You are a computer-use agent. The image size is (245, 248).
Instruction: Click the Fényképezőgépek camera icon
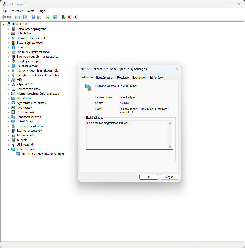click(x=13, y=61)
